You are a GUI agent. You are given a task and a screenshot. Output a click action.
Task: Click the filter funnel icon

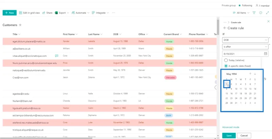pos(254,13)
